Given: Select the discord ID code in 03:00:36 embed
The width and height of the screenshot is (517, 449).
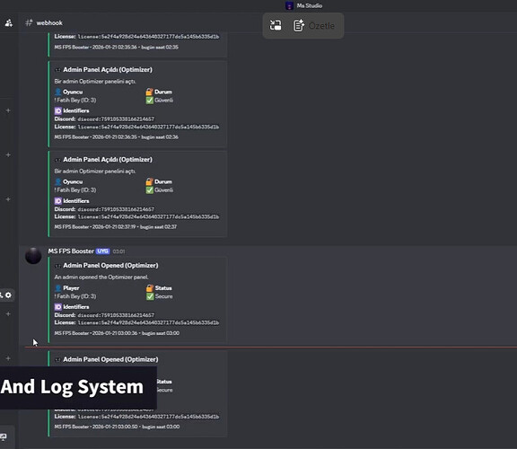Looking at the screenshot, I should [x=116, y=315].
